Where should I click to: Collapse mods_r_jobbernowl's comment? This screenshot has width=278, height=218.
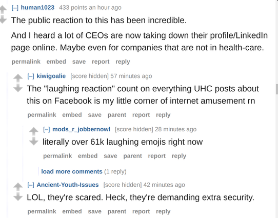(47, 130)
